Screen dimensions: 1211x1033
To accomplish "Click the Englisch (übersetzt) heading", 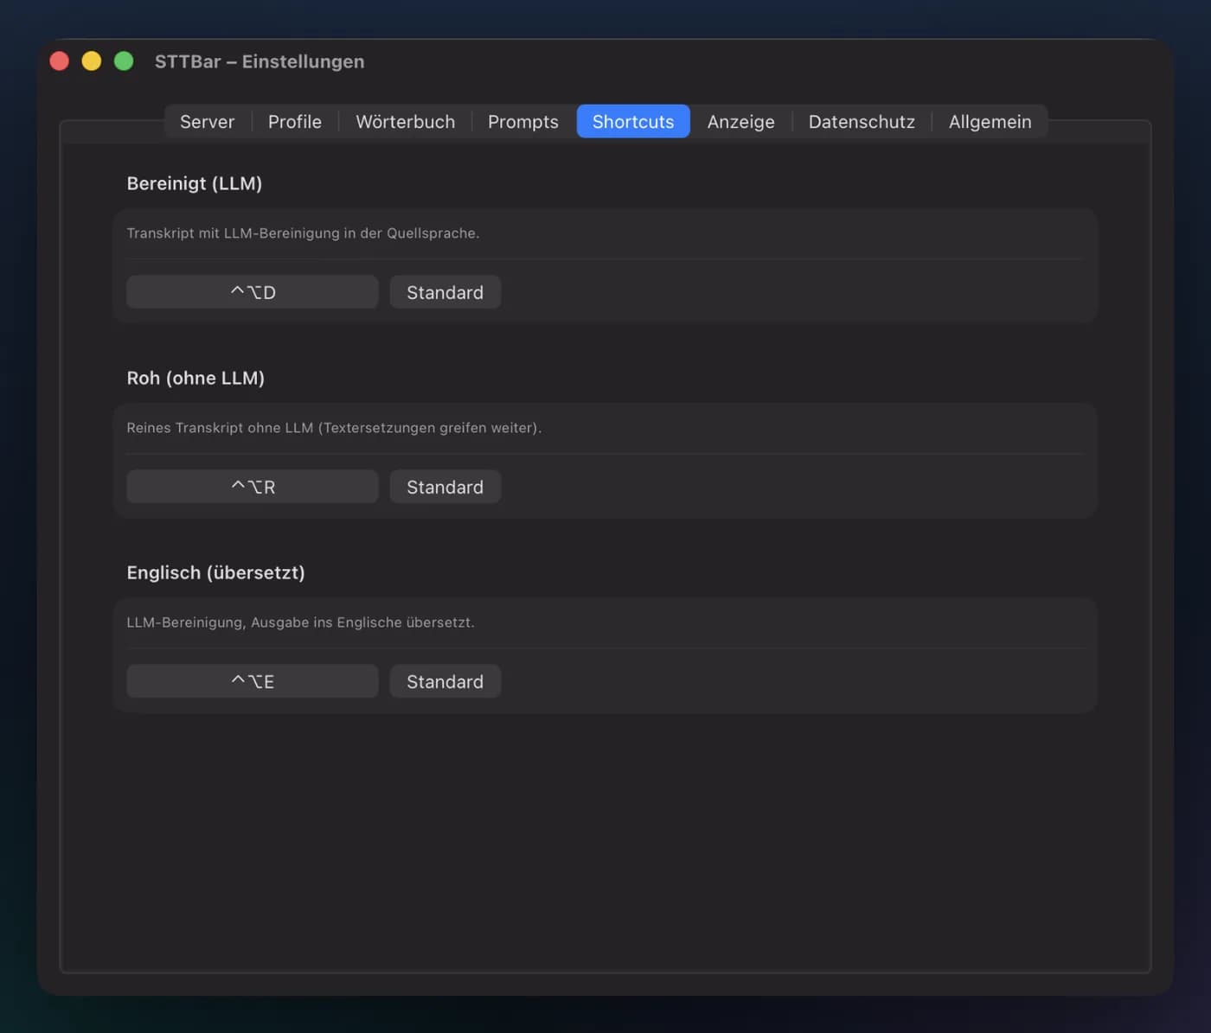I will point(215,572).
